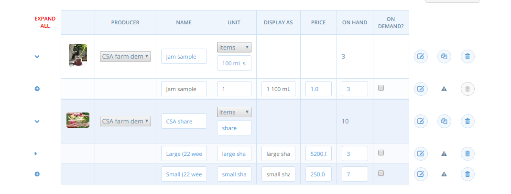Click greyed trash icon on Jam sample variant
511x194 pixels.
468,89
